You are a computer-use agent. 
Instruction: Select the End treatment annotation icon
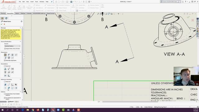tap(9, 76)
